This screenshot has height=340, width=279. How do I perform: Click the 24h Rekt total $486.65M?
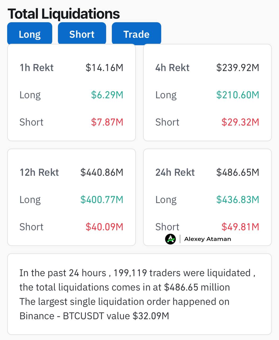238,172
